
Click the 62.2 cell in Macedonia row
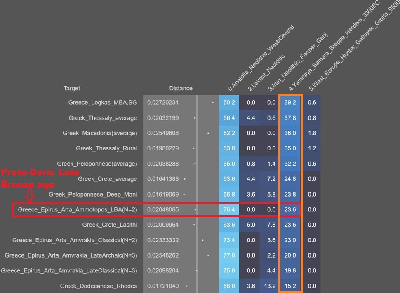click(x=229, y=133)
